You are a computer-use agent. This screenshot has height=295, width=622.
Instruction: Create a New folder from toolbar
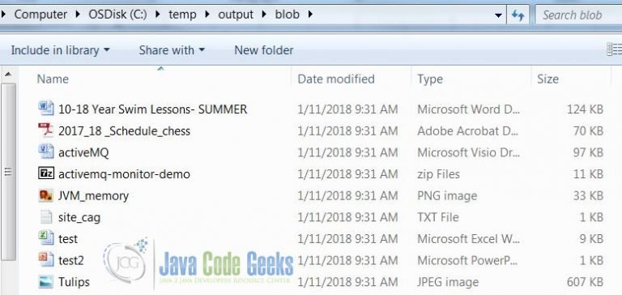[x=264, y=50]
